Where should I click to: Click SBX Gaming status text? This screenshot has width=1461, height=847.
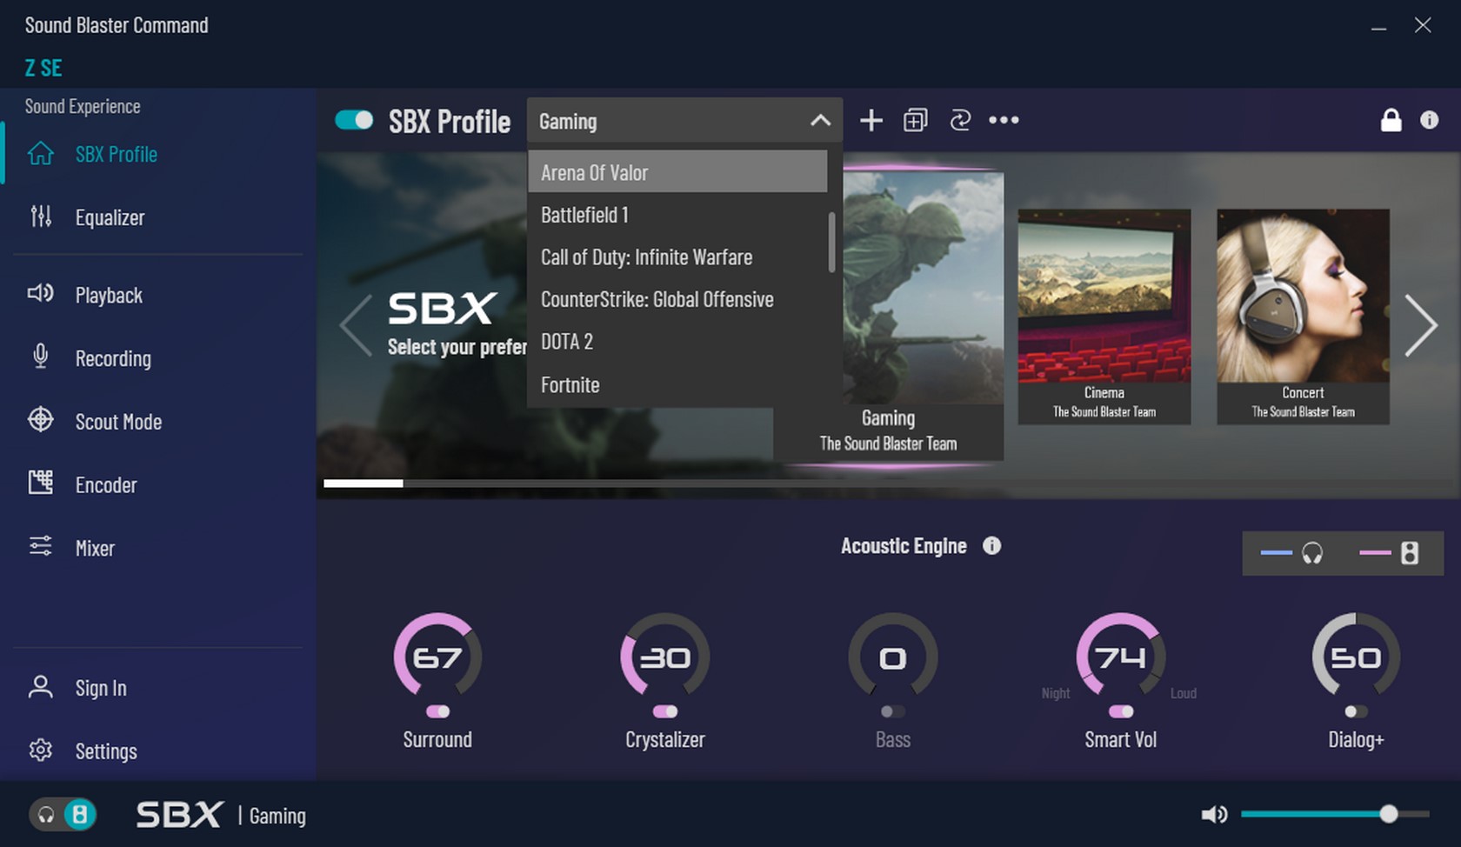point(221,815)
